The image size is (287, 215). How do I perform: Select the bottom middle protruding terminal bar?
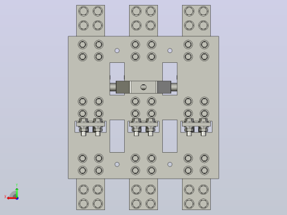coord(143,194)
